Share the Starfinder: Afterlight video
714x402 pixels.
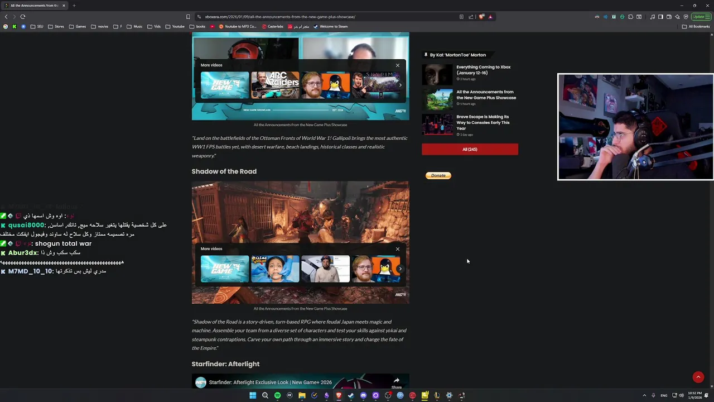pos(396,382)
